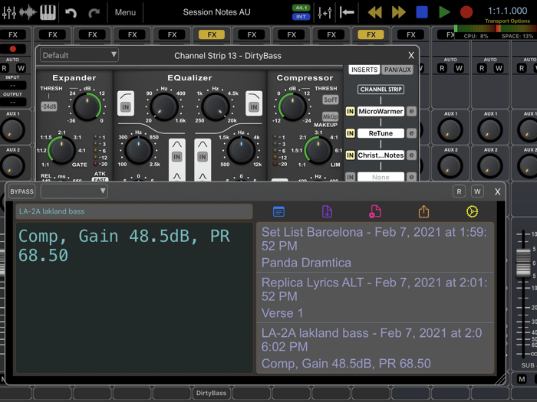
Task: Tap the orange share icon
Action: click(423, 211)
